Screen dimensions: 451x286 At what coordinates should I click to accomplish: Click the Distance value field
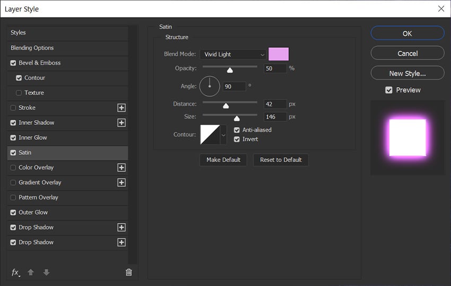275,104
